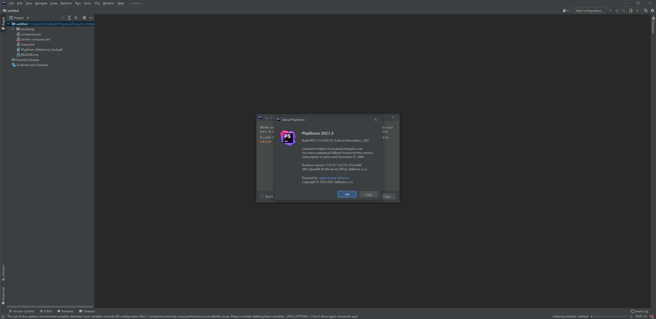The image size is (656, 319).
Task: Click the PhpStorm logo in About dialog
Action: 288,138
